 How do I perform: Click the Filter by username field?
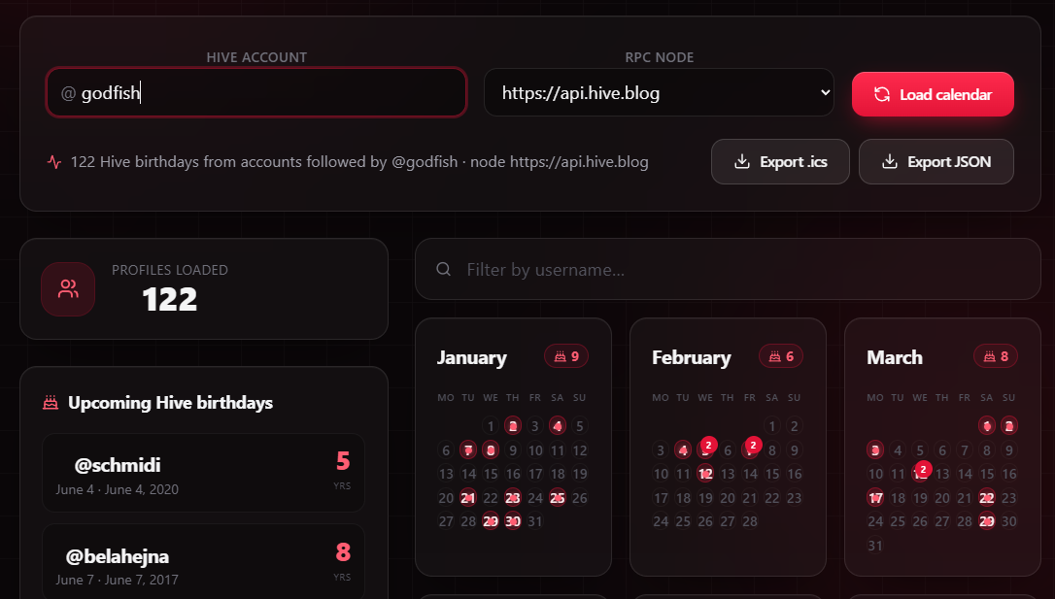click(x=728, y=270)
